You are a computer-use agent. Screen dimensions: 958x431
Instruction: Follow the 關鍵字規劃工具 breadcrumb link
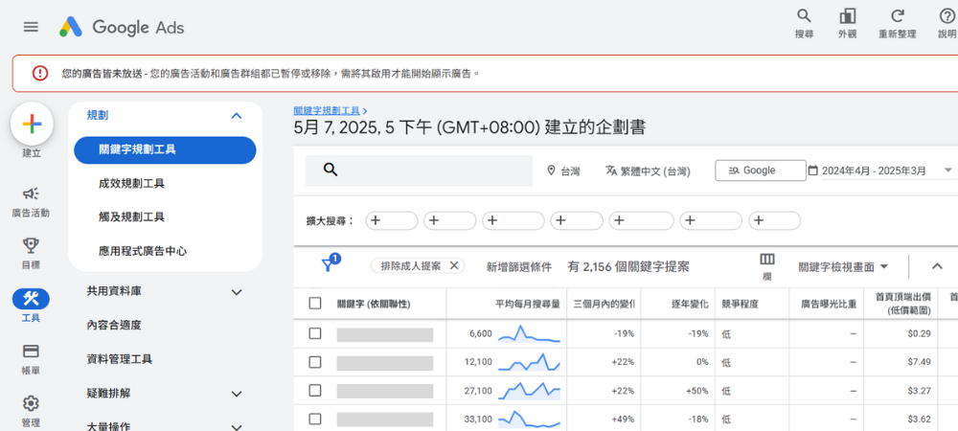tap(327, 110)
